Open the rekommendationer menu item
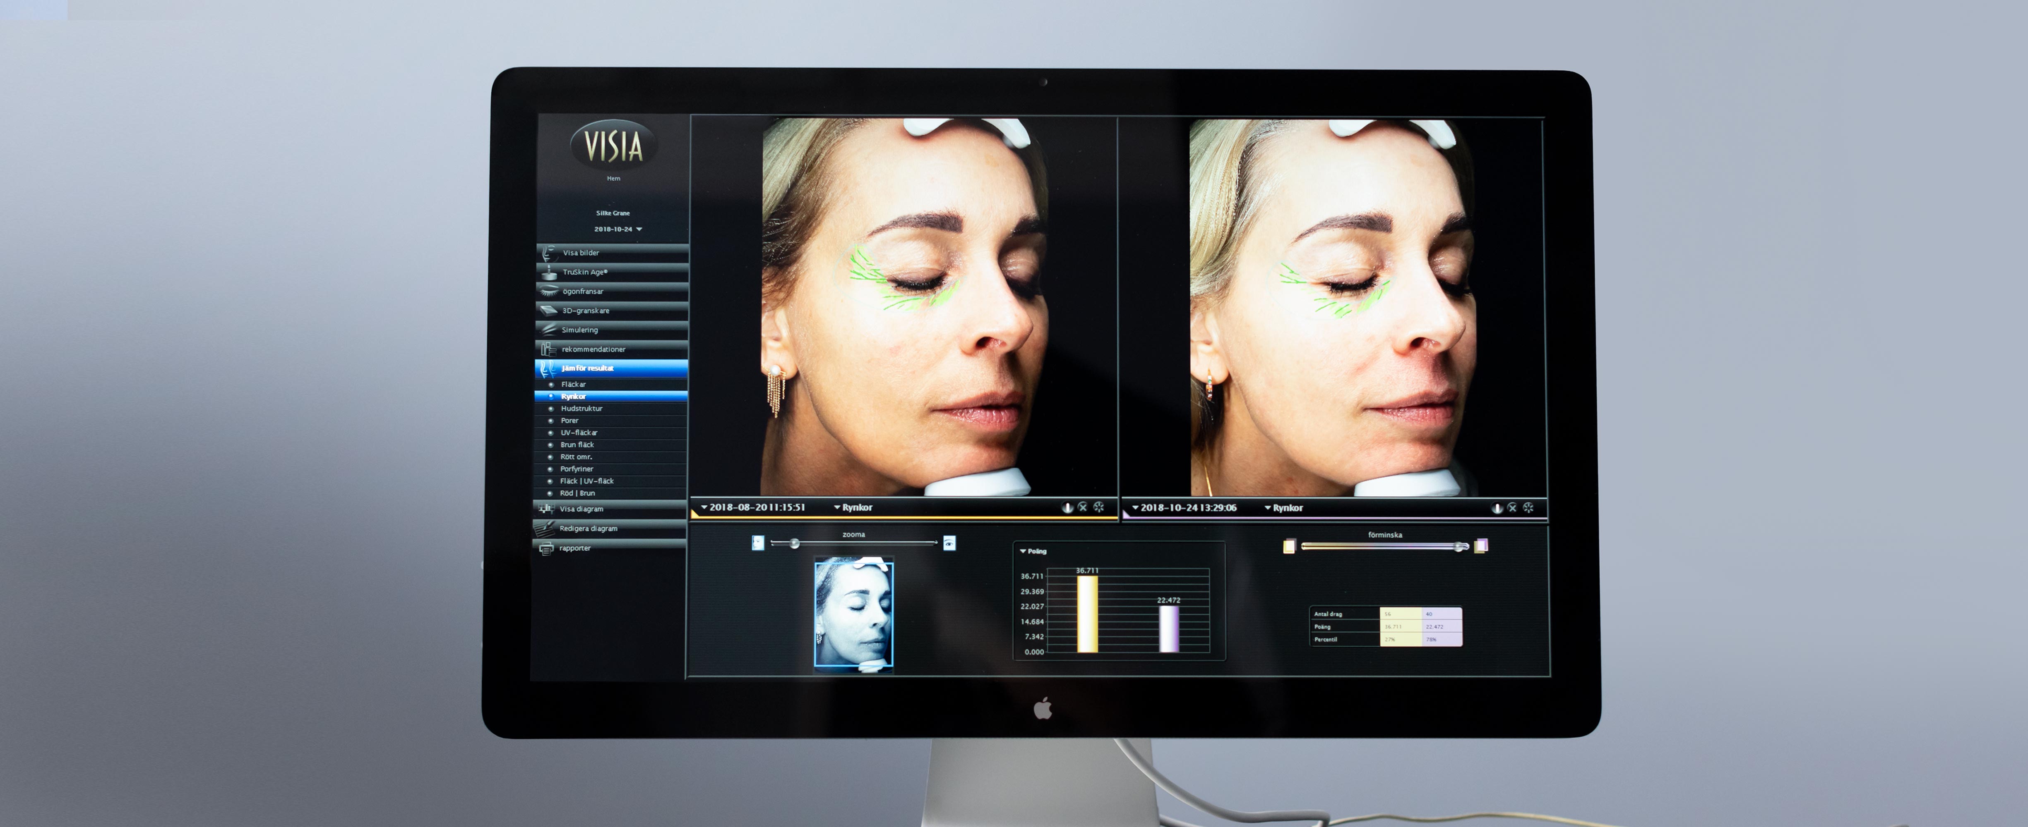 (x=593, y=349)
